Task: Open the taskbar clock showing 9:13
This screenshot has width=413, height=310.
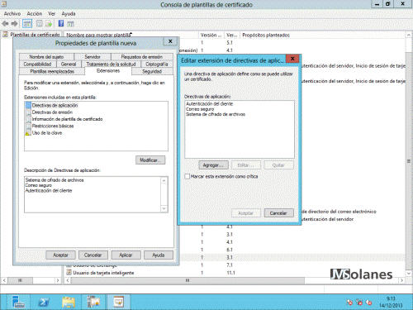Action: 391,302
